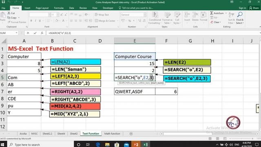The width and height of the screenshot is (261, 147).
Task: Click the zoom slider in status bar
Action: (x=241, y=139)
